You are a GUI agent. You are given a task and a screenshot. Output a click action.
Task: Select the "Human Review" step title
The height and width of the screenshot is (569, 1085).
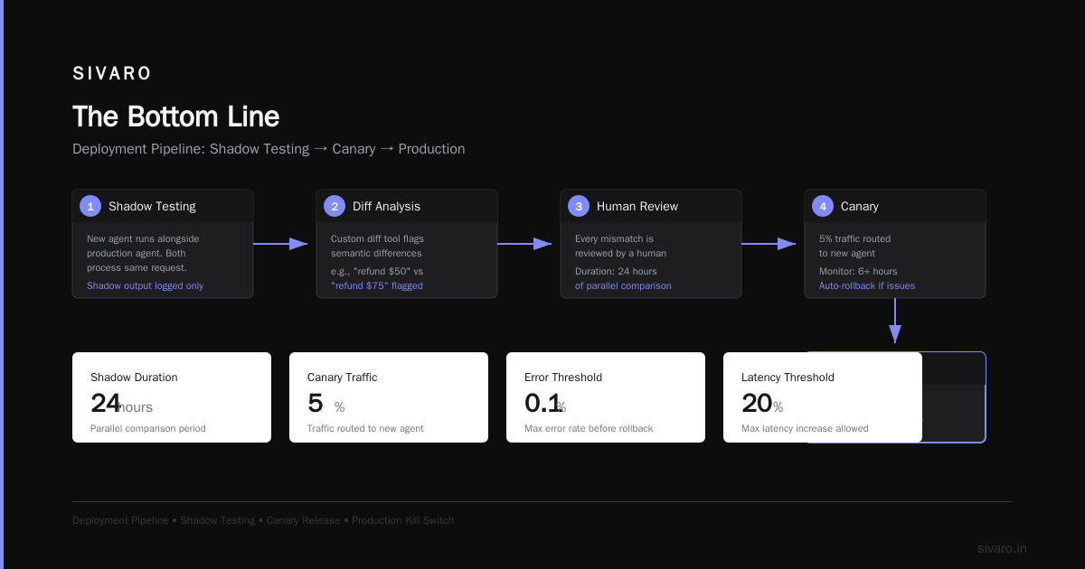point(637,206)
